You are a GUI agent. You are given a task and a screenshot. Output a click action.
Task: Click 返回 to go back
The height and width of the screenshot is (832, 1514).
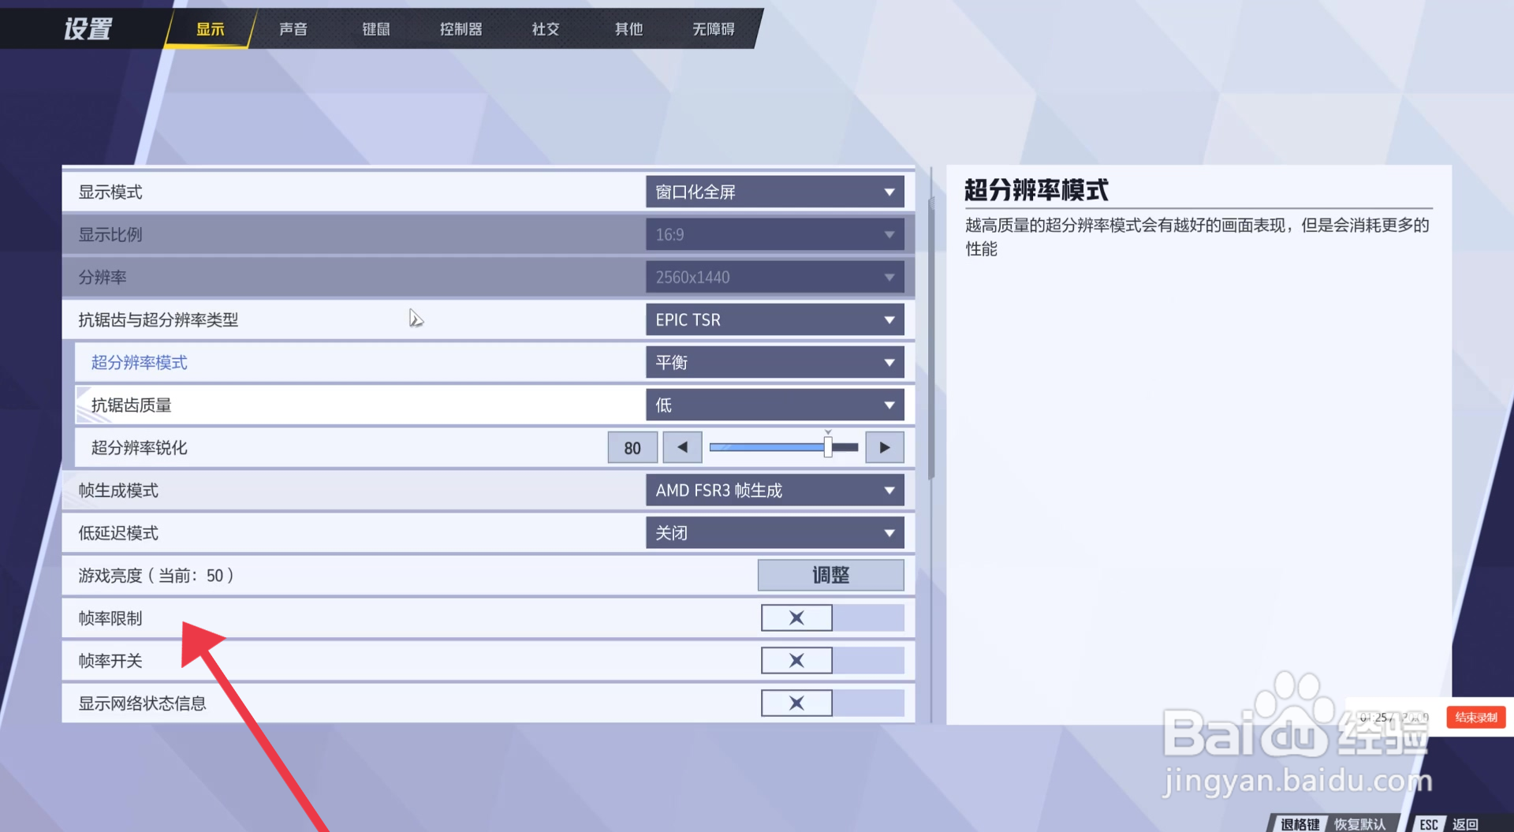(x=1466, y=824)
